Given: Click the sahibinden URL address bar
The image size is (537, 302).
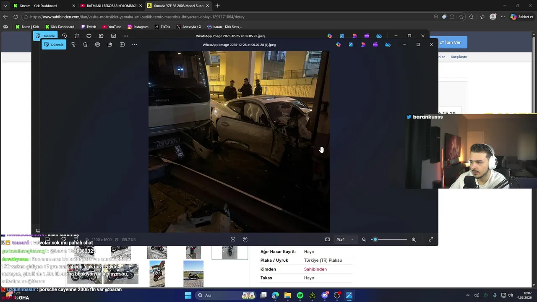Looking at the screenshot, I should (x=227, y=17).
